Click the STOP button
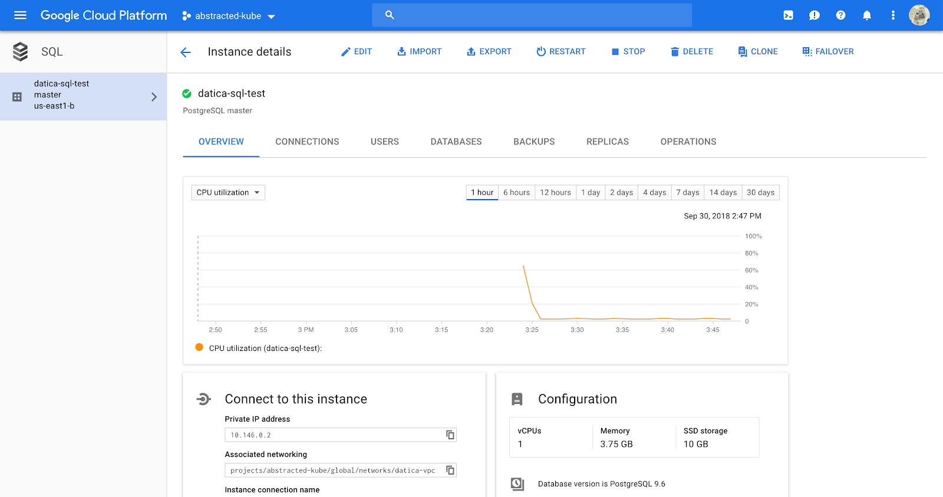The width and height of the screenshot is (943, 497). (x=628, y=52)
